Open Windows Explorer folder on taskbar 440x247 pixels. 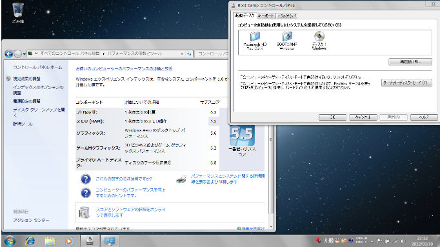[x=50, y=241]
